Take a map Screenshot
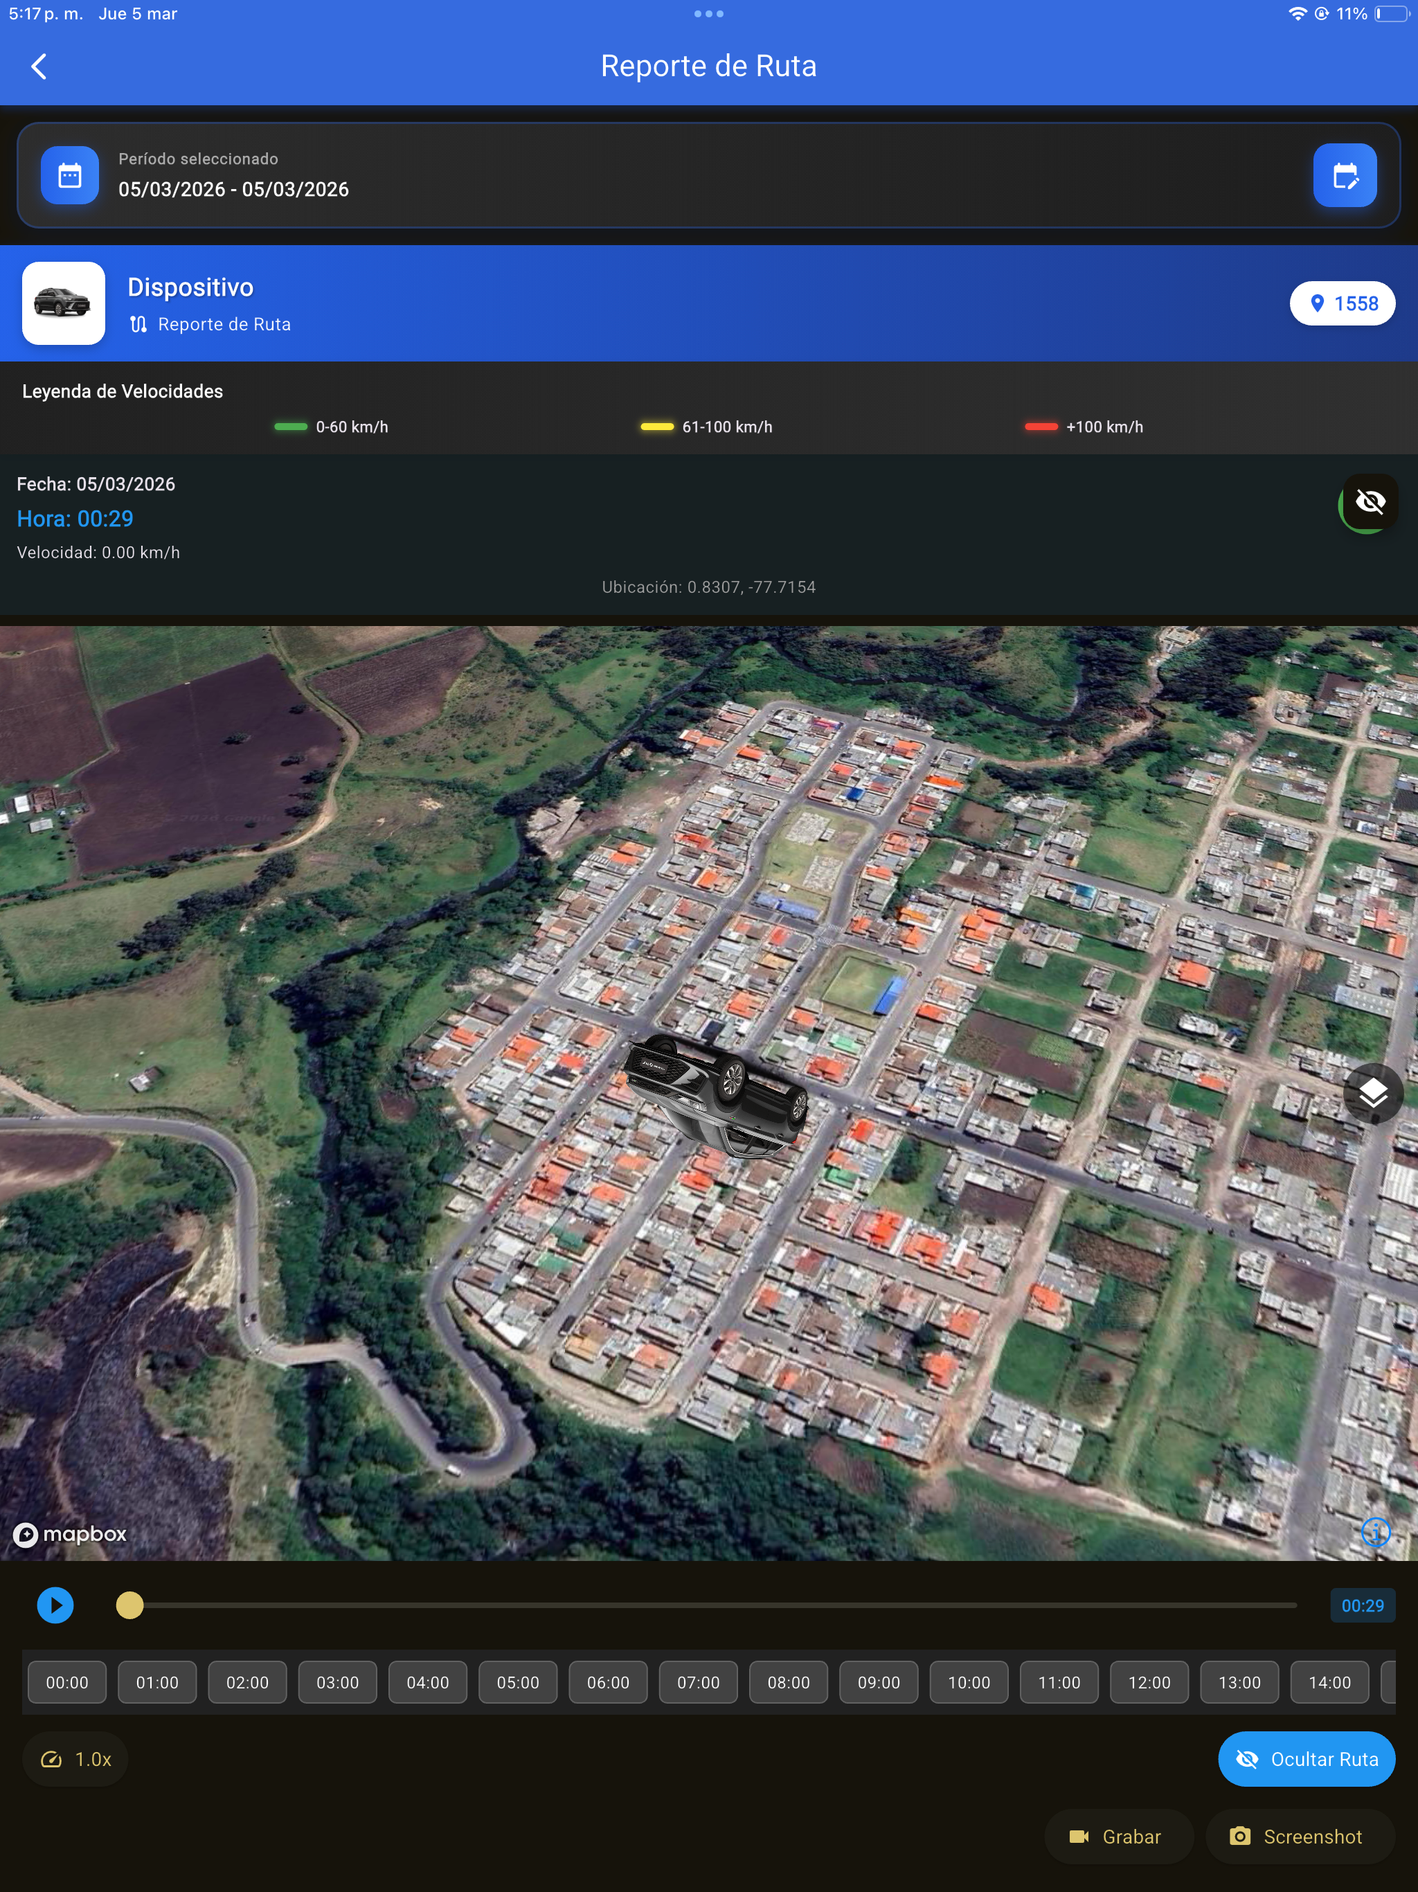The height and width of the screenshot is (1892, 1418). coord(1300,1837)
